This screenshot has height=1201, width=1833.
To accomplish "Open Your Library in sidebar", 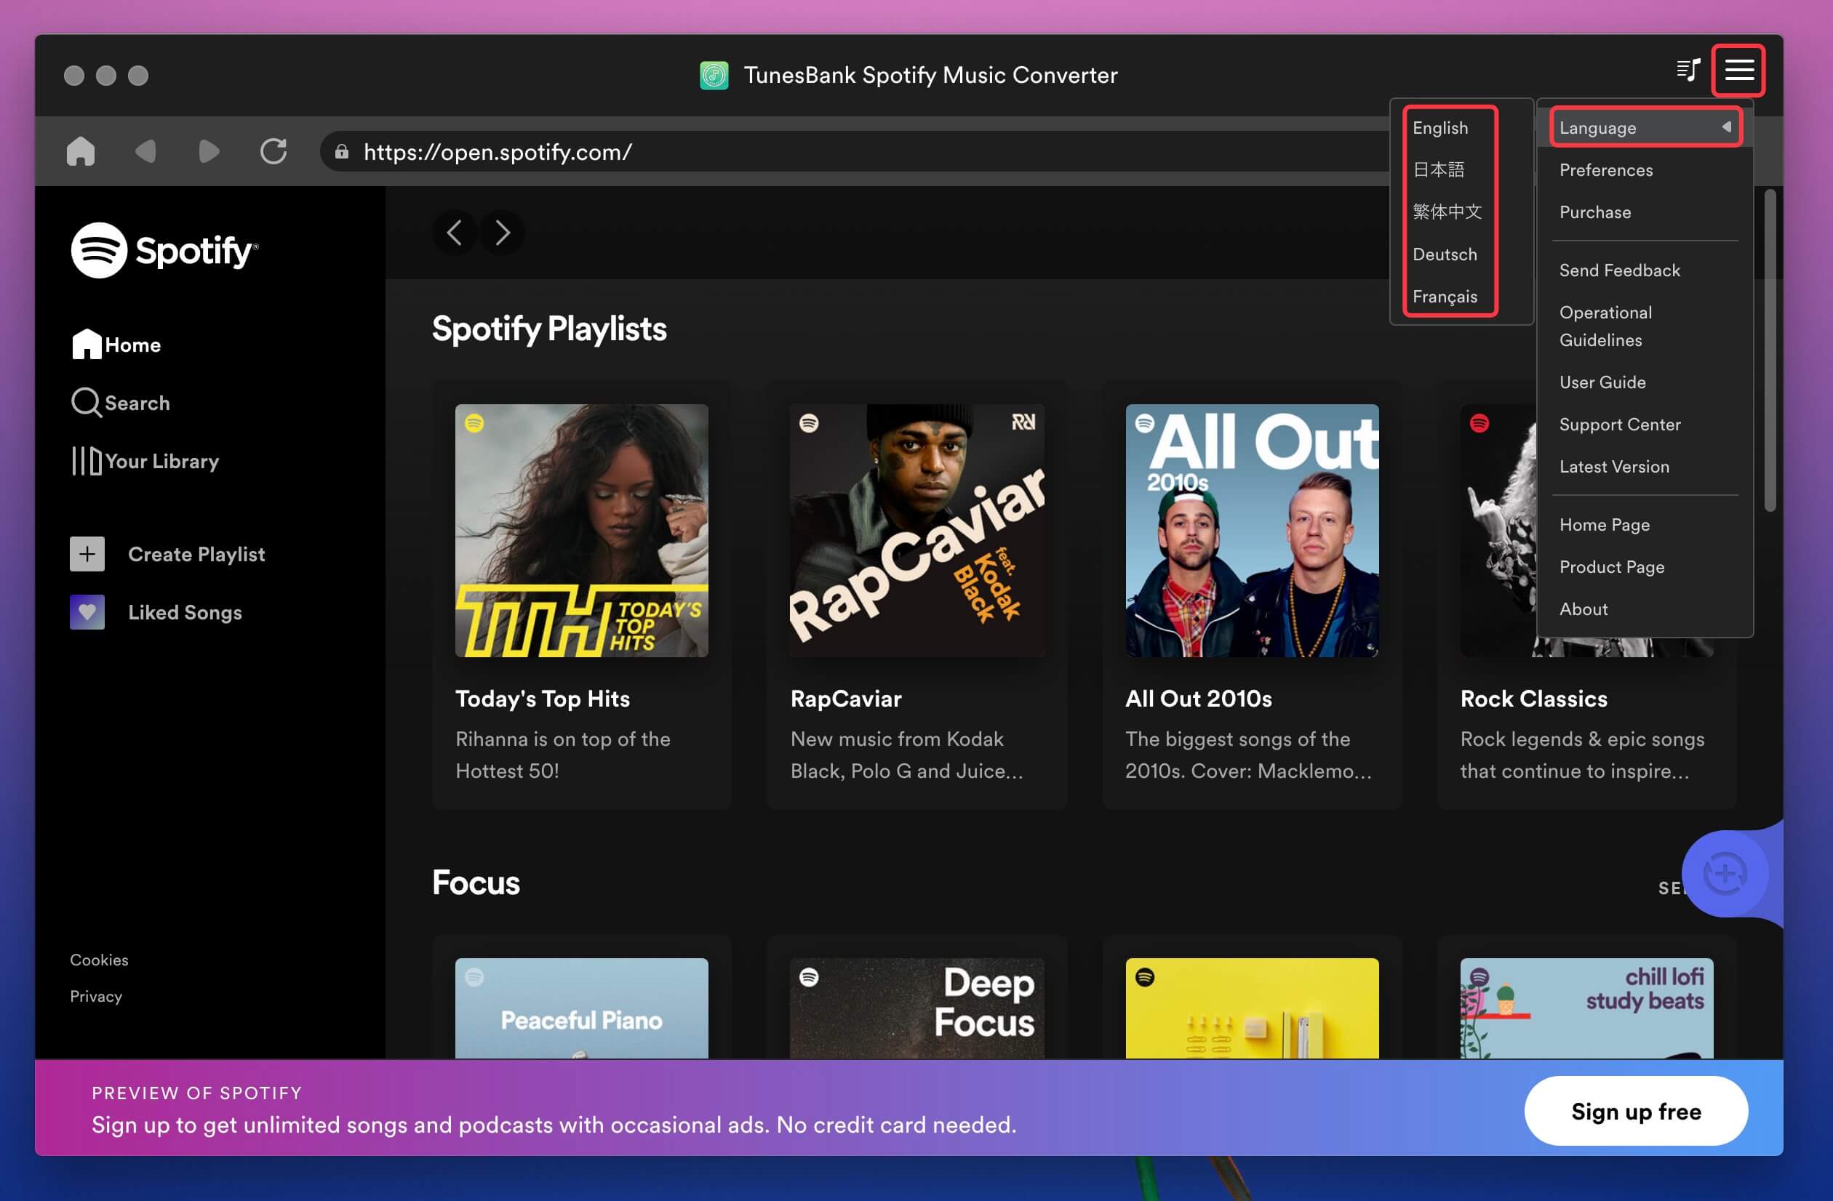I will tap(145, 461).
